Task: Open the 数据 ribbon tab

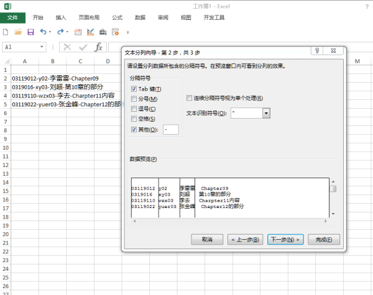Action: (140, 18)
